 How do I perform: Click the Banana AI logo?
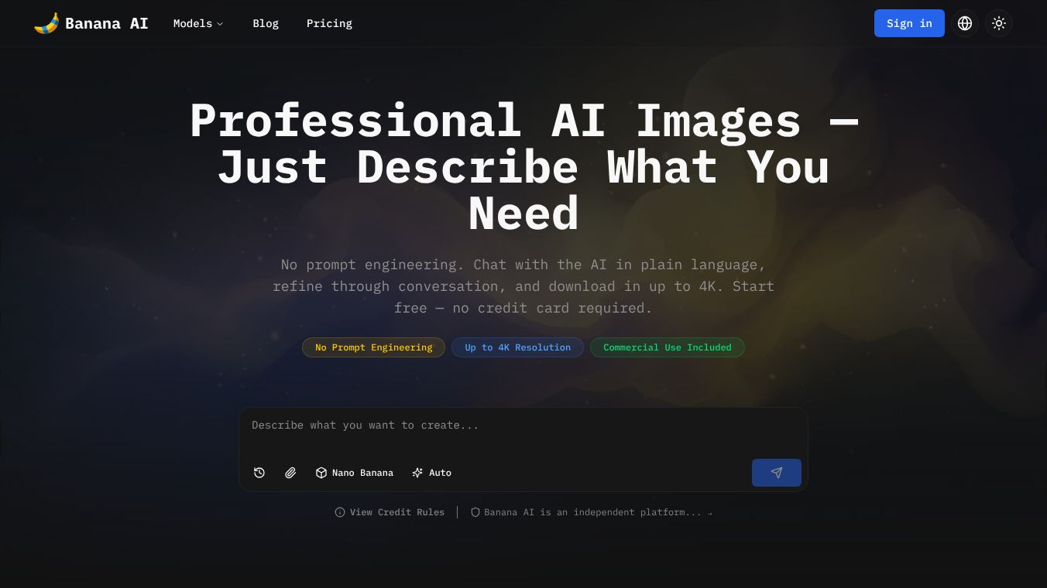91,23
